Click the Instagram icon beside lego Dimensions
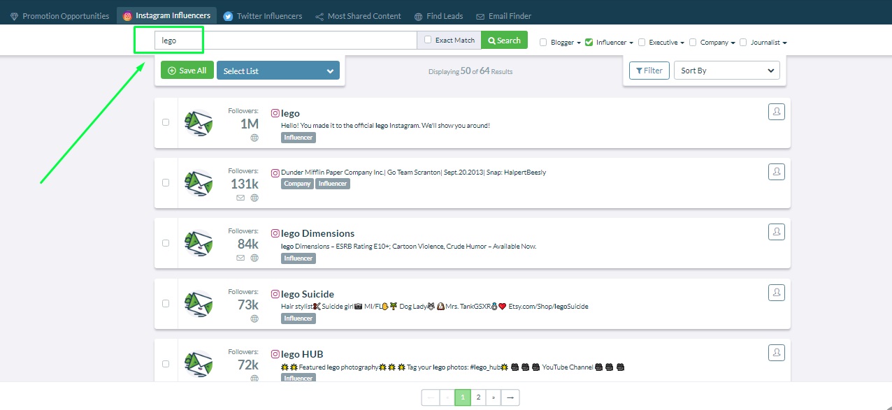 click(275, 233)
